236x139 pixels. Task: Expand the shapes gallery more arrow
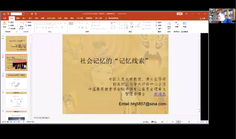(x=127, y=28)
